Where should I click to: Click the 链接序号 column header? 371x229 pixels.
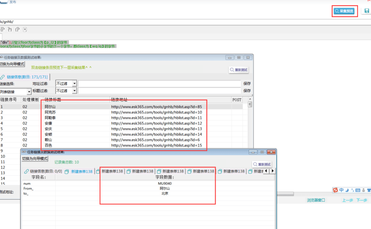pos(10,100)
